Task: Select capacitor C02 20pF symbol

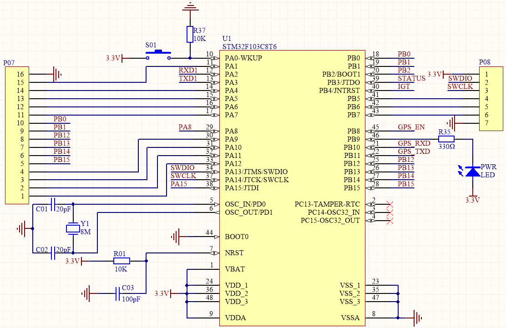Action: [54, 253]
